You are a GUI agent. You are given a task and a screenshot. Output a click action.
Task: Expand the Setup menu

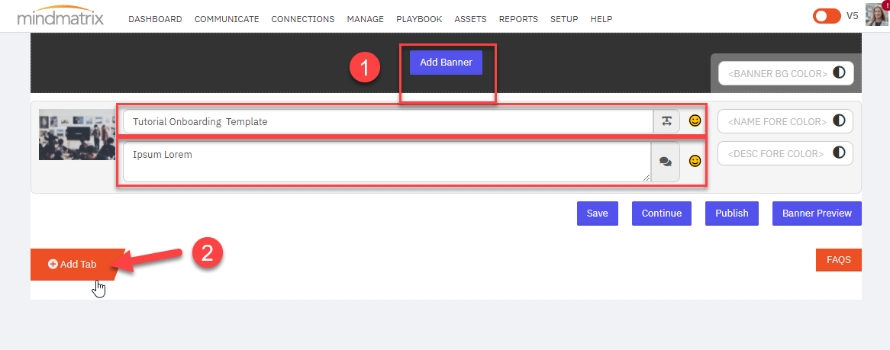[564, 19]
